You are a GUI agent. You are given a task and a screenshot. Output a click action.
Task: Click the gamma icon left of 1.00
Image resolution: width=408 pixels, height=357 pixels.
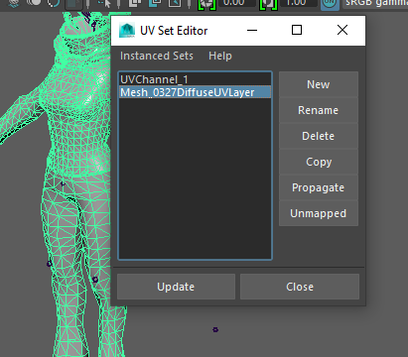[268, 4]
